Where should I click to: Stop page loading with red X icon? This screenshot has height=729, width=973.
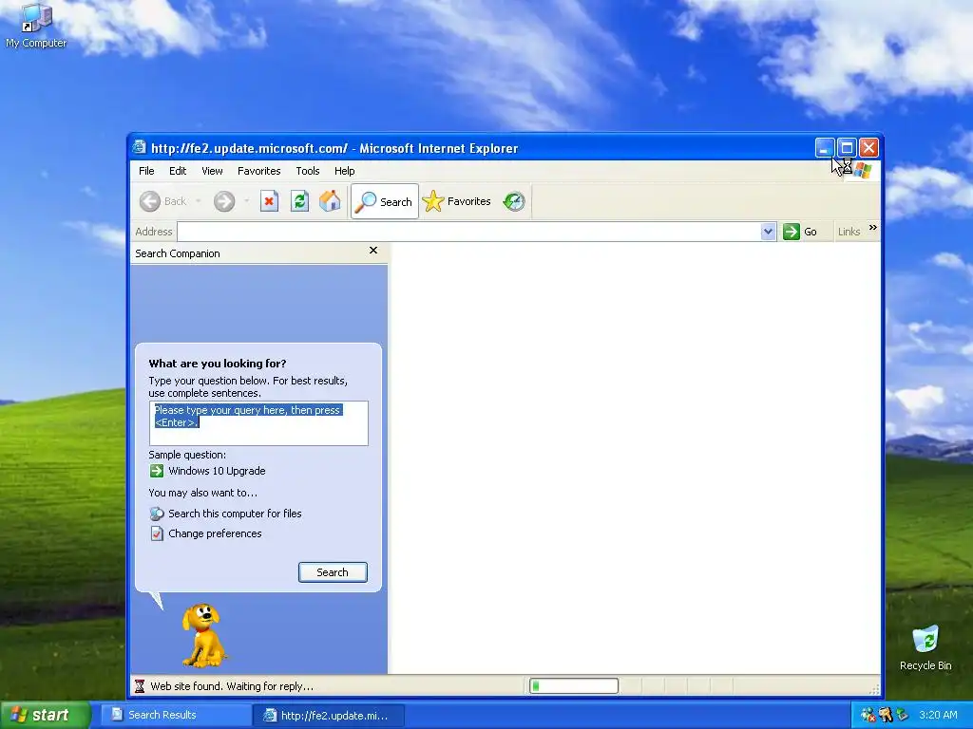(x=269, y=201)
